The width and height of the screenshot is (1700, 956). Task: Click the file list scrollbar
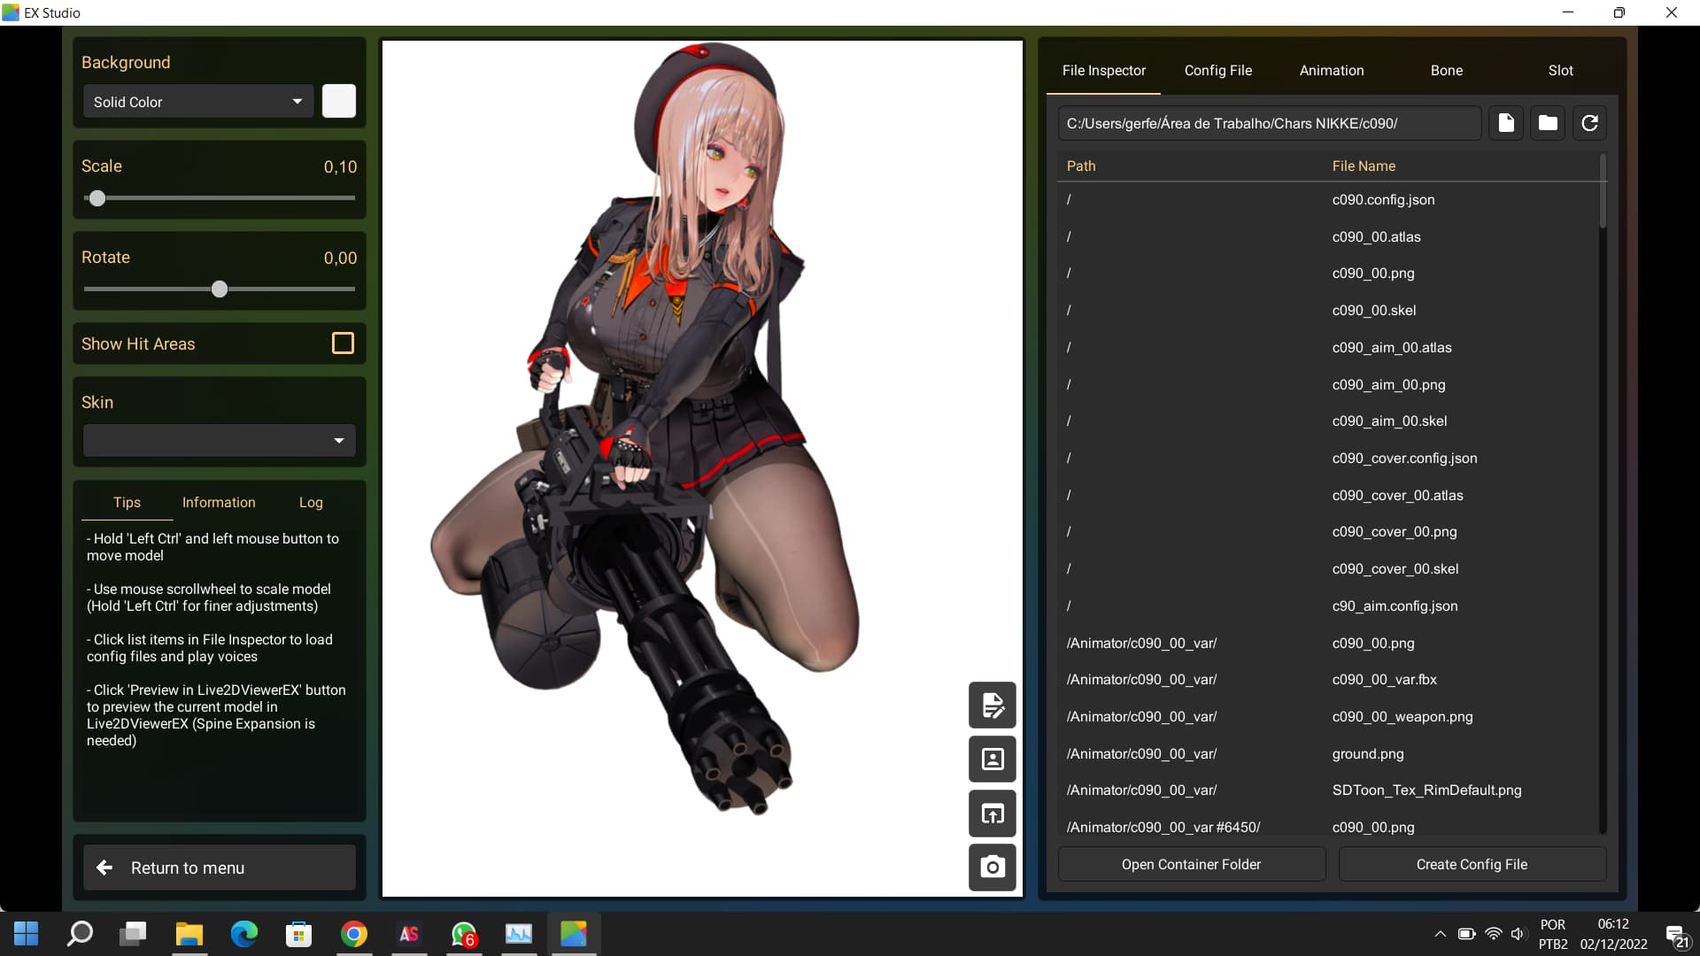coord(1602,191)
